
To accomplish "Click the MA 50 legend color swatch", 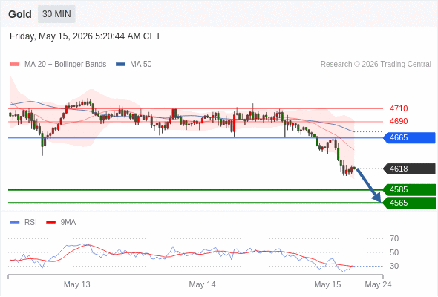I will (x=121, y=65).
